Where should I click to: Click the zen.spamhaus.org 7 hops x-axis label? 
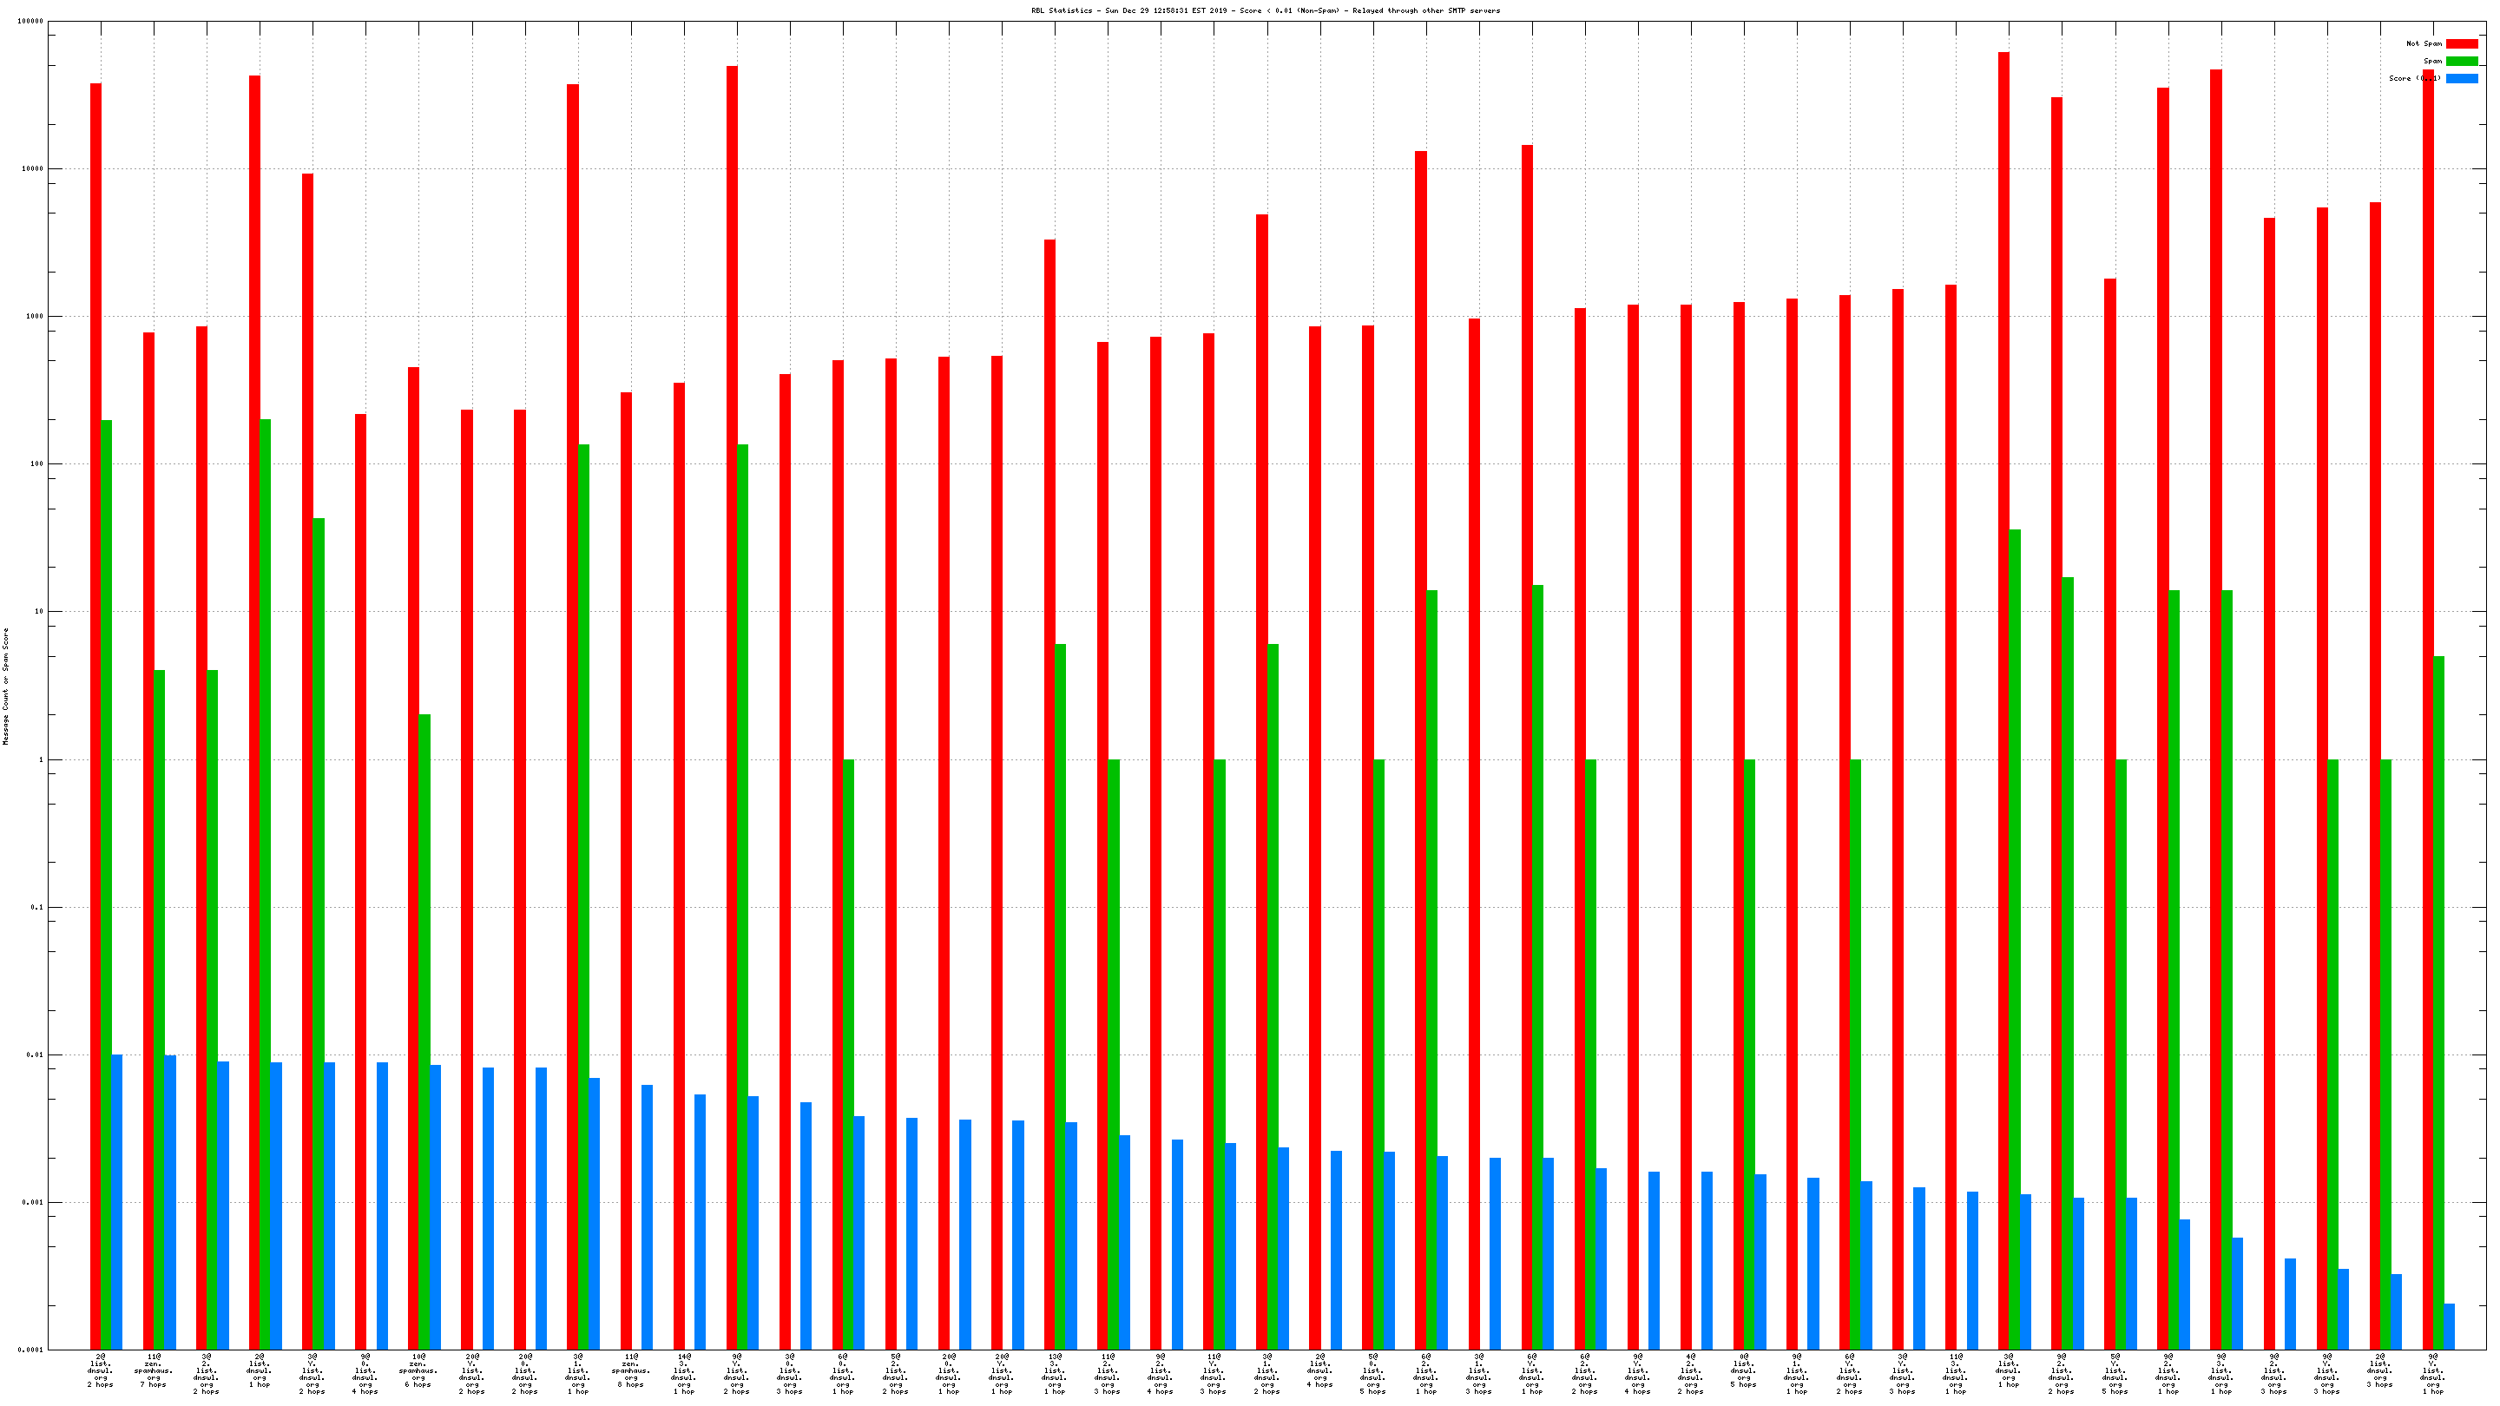(x=154, y=1370)
